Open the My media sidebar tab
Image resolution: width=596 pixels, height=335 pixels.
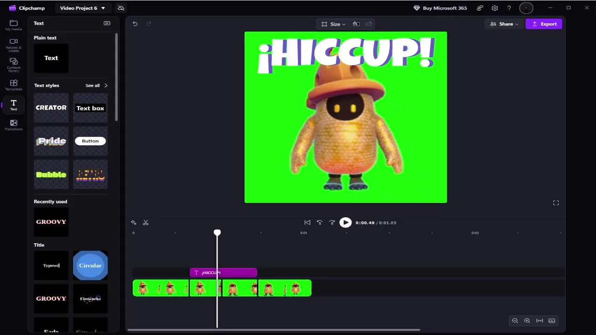click(14, 25)
